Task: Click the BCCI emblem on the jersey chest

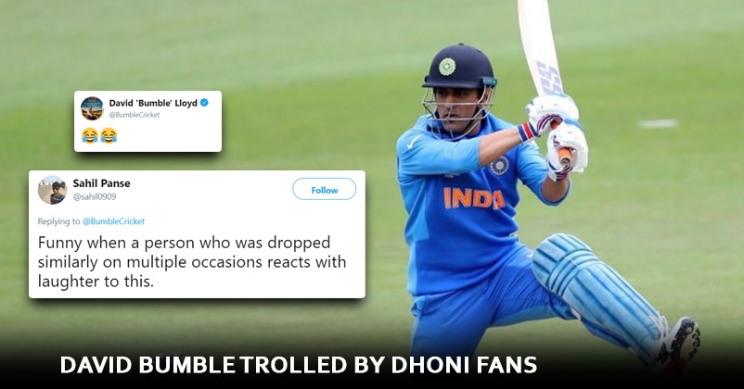Action: (499, 166)
